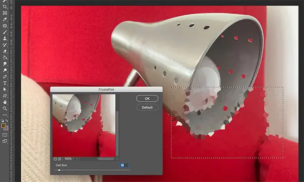Select the Clone Stamp tool
The width and height of the screenshot is (304, 182).
point(5,39)
